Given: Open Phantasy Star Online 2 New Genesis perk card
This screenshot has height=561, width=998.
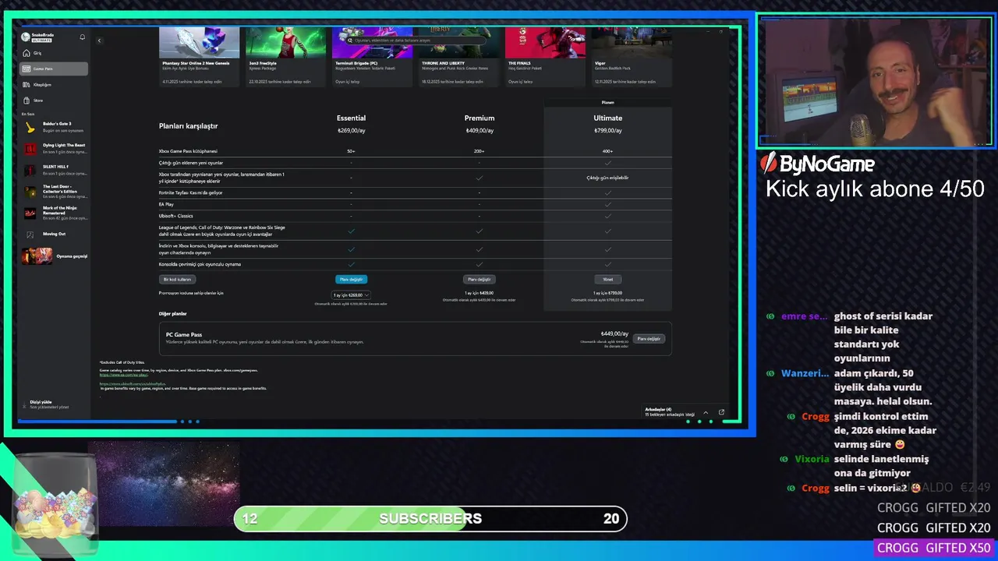Looking at the screenshot, I should 200,56.
